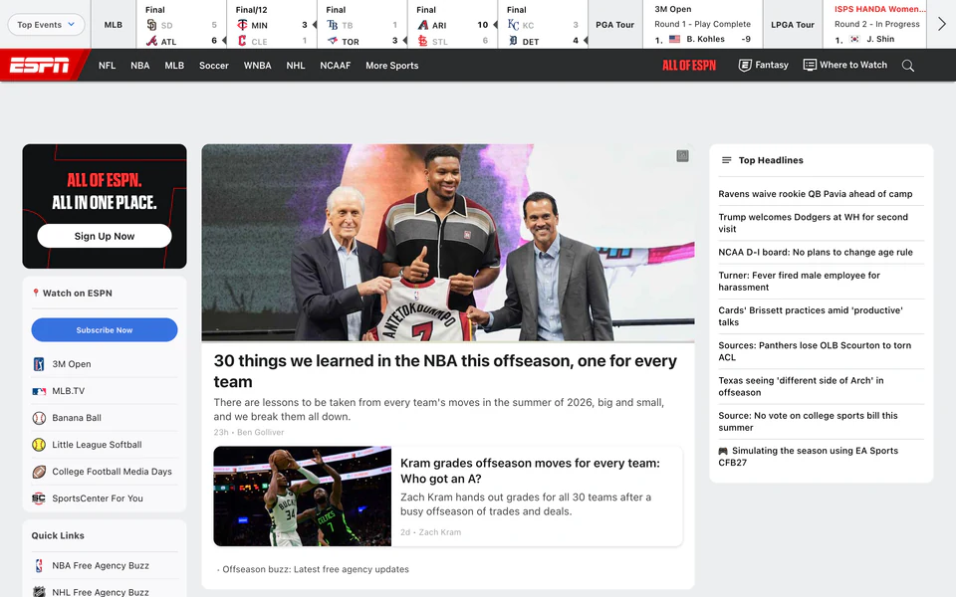Image resolution: width=956 pixels, height=597 pixels.
Task: Click the Blue Jays TOR team logo
Action: click(333, 42)
